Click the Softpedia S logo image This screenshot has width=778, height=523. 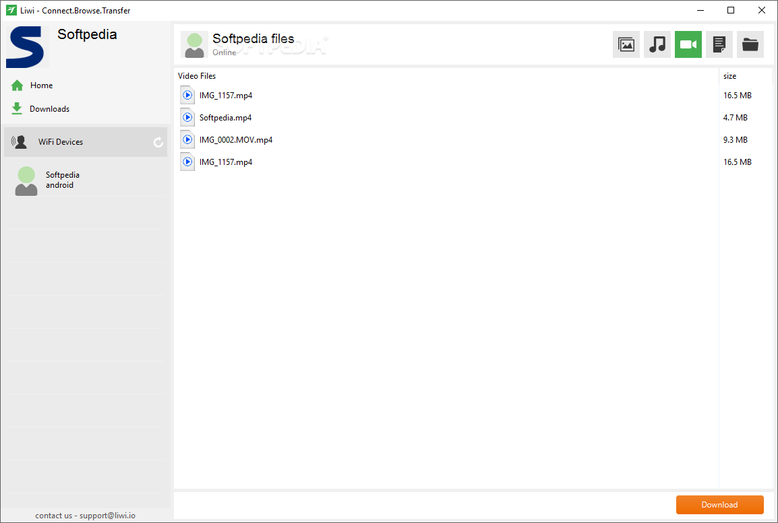click(26, 47)
